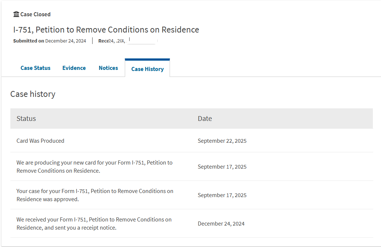Click the I-751 petition title heading
Screen dimensions: 381x247
[x=106, y=30]
